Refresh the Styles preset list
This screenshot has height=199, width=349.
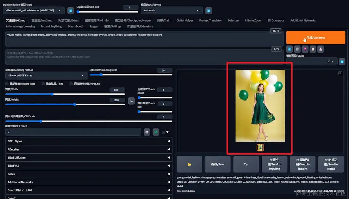pos(342,62)
